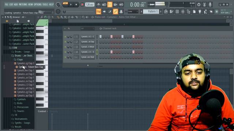Mute channel 1 with its green LED
Viewport: 234px width, 131px height.
pos(65,37)
